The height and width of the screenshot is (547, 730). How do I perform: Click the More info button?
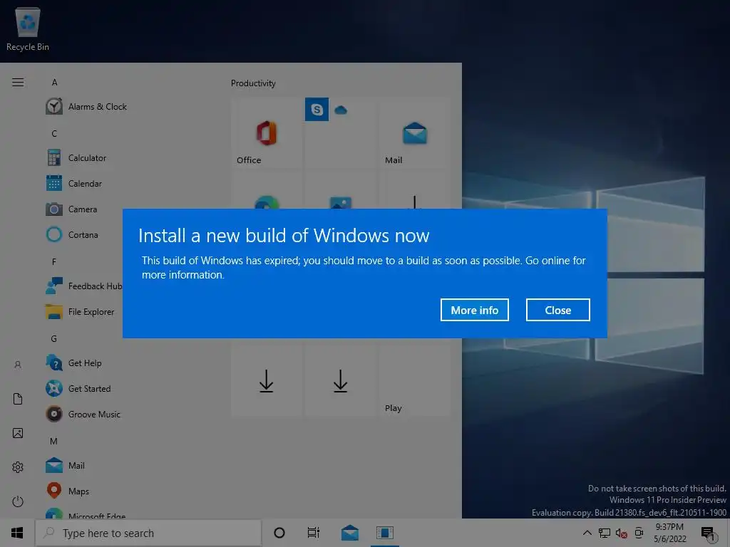(474, 310)
